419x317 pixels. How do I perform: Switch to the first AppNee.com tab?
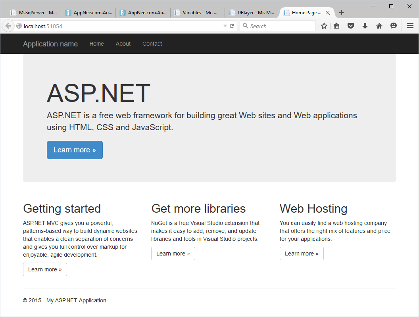[x=89, y=13]
